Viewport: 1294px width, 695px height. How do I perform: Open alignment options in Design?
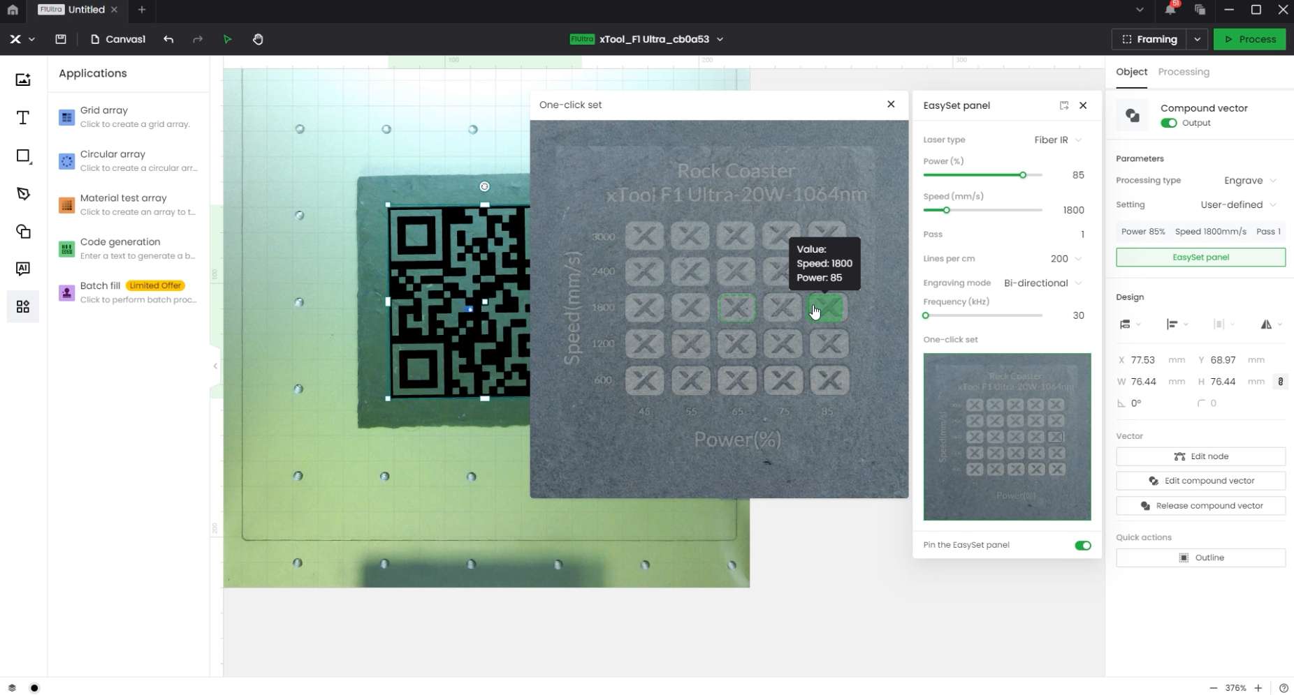point(1177,324)
